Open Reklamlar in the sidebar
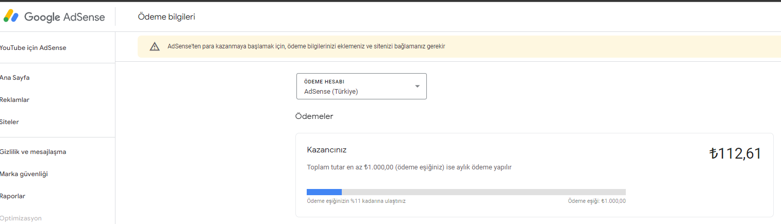This screenshot has width=781, height=224. click(x=15, y=100)
